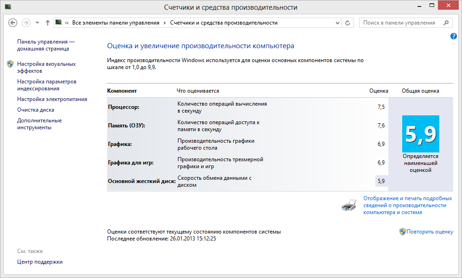Open 'Настройка визуальных эффектов' link
This screenshot has height=278, width=462.
[x=46, y=68]
